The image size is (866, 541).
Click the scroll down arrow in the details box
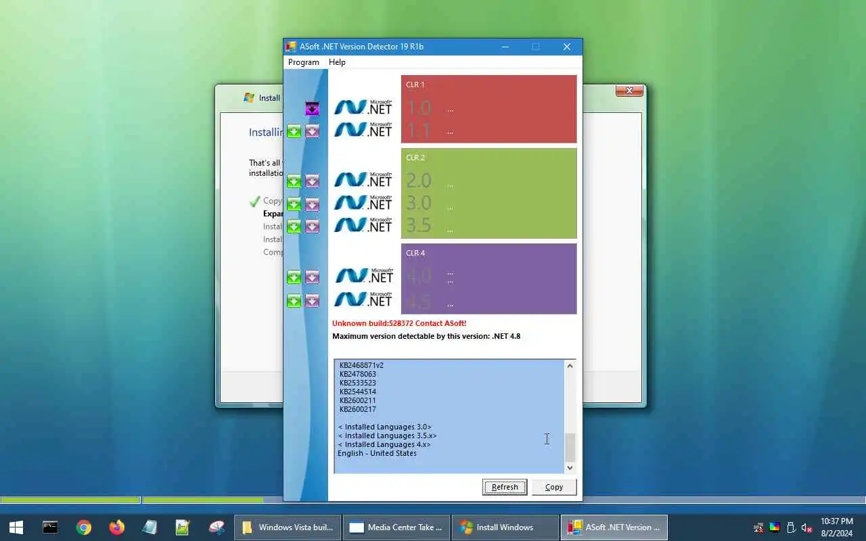pyautogui.click(x=570, y=467)
